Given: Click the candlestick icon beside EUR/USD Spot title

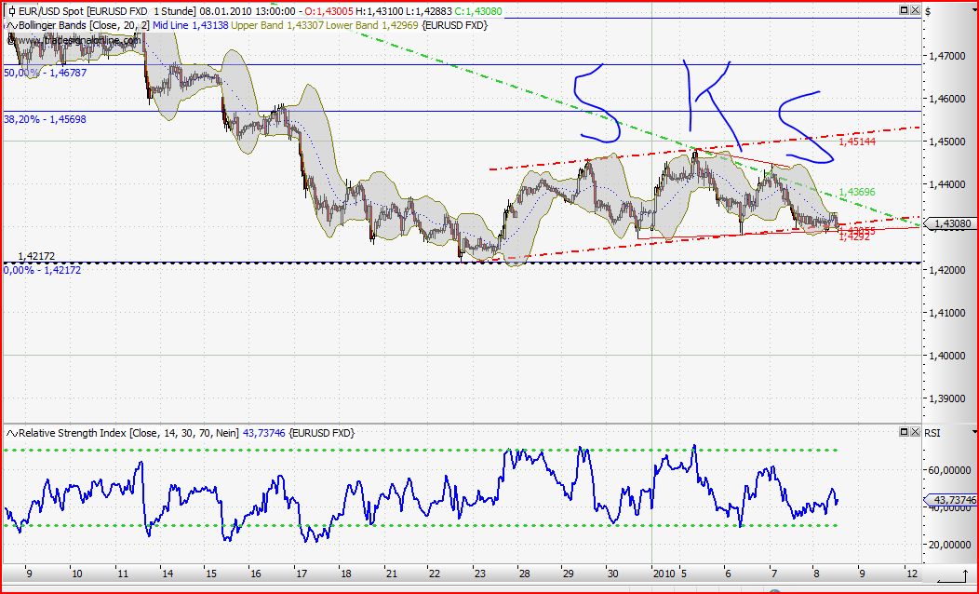Looking at the screenshot, I should [x=11, y=11].
